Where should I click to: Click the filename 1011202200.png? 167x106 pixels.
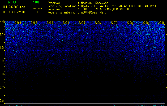14,7
